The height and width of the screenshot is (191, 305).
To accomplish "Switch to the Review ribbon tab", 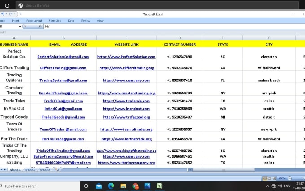I will (x=85, y=21).
